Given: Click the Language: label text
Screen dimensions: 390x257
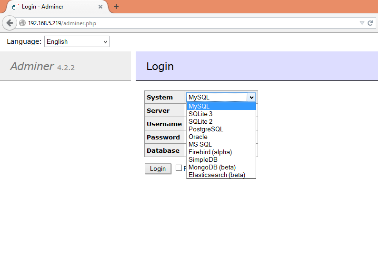Looking at the screenshot, I should [x=24, y=41].
